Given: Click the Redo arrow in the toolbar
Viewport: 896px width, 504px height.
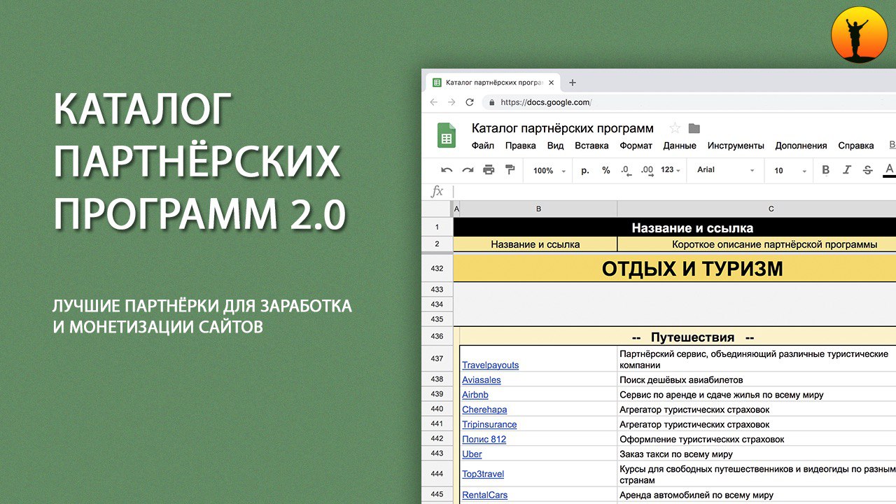Looking at the screenshot, I should coord(468,169).
